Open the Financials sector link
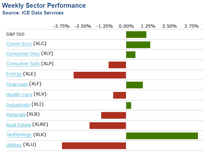Image resolution: width=209 pixels, height=158 pixels. point(17,84)
